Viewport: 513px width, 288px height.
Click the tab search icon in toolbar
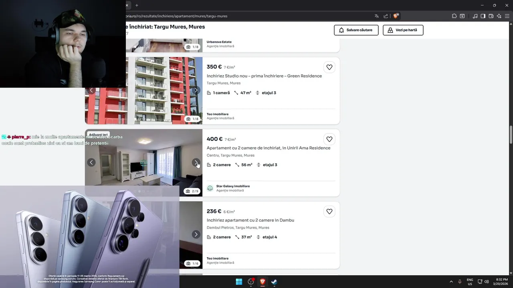pos(462,16)
